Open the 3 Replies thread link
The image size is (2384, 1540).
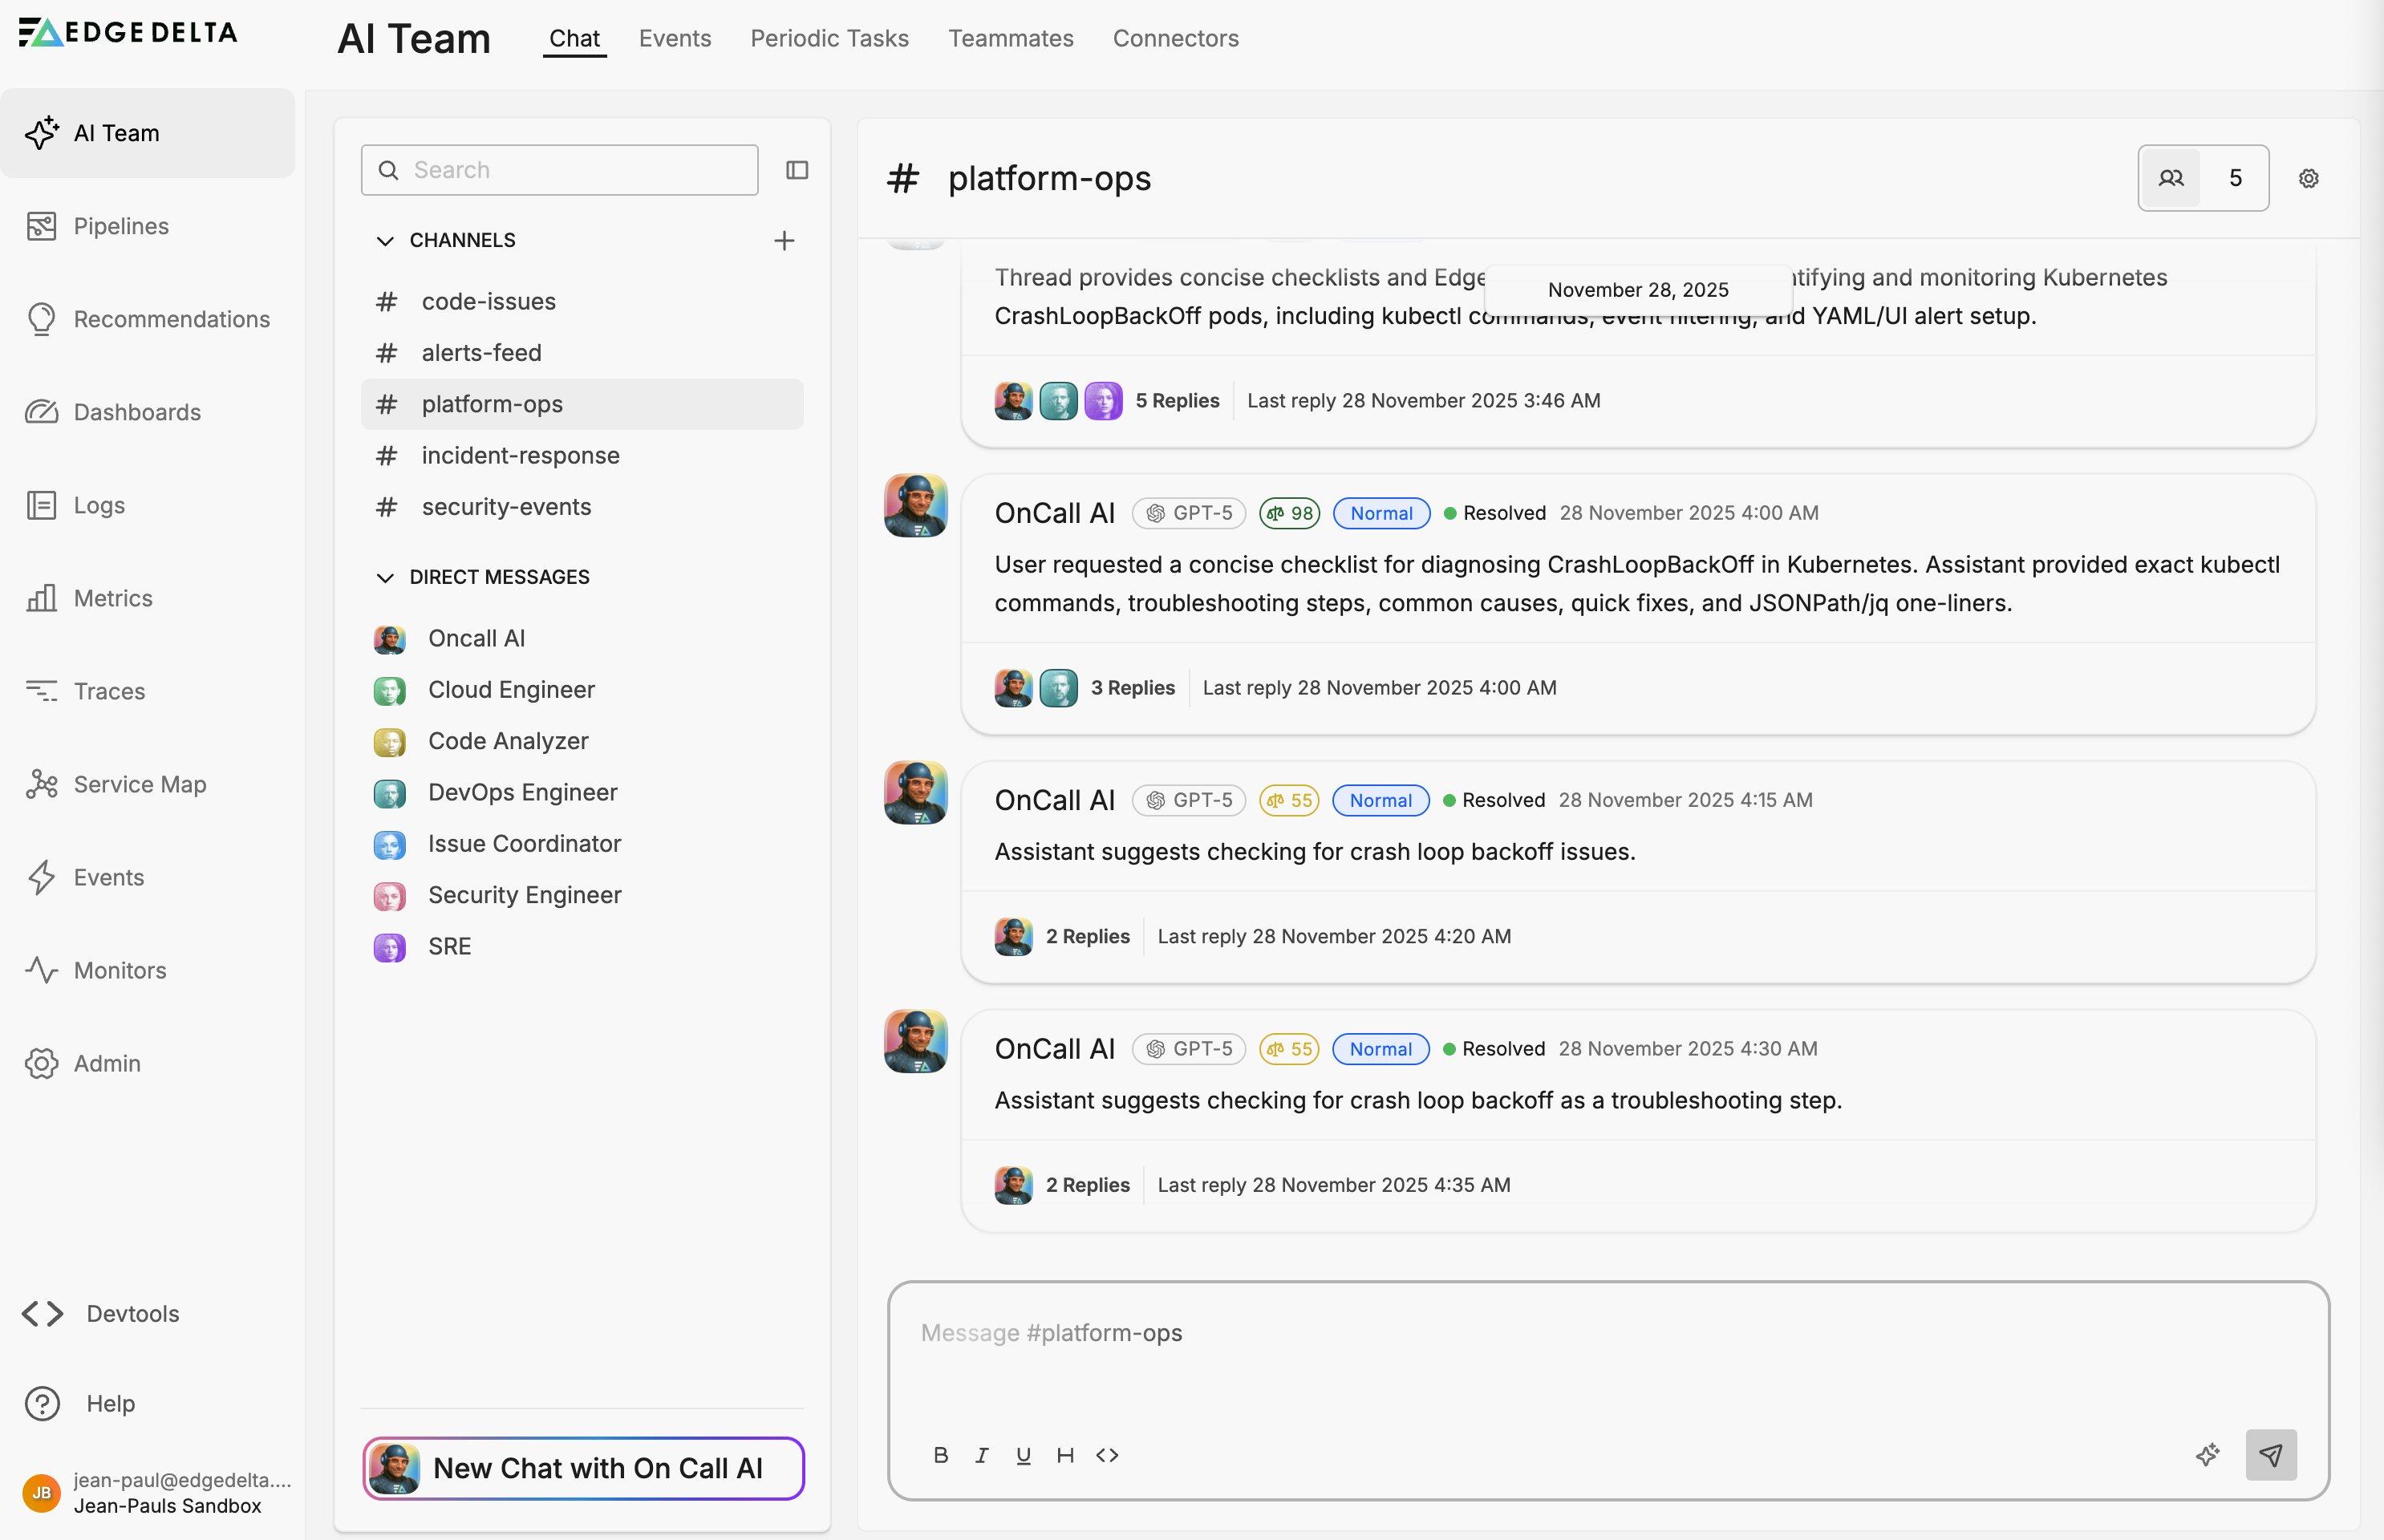pos(1132,688)
